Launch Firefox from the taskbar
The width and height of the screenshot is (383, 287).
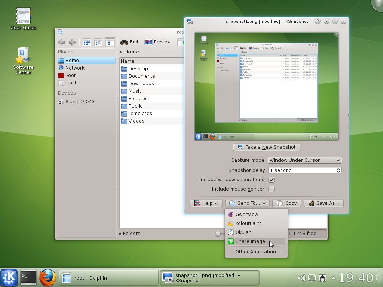coord(48,278)
